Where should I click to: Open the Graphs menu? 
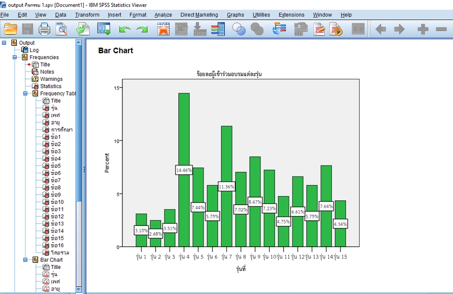[x=235, y=15]
